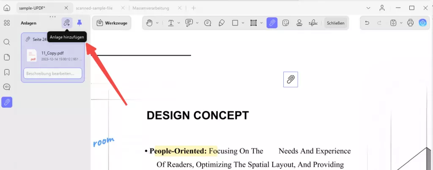The height and width of the screenshot is (170, 433).
Task: Select the Text comment callout tool
Action: point(189,23)
